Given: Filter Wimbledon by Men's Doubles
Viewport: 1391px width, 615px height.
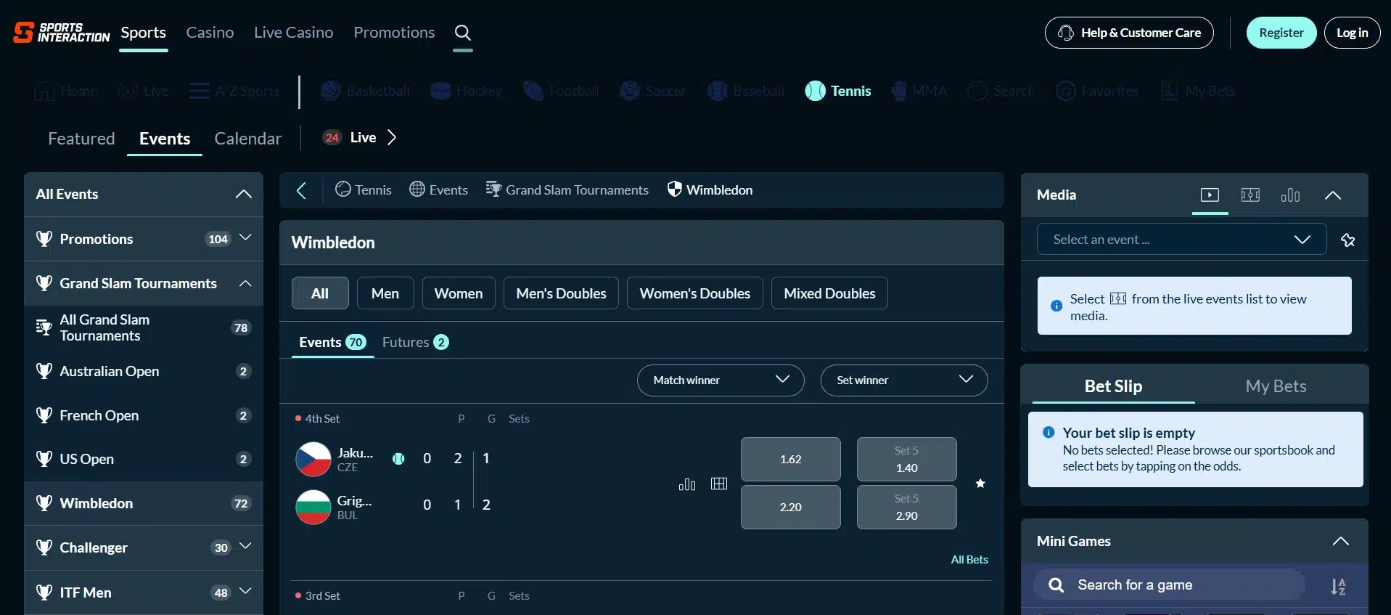Looking at the screenshot, I should 561,293.
